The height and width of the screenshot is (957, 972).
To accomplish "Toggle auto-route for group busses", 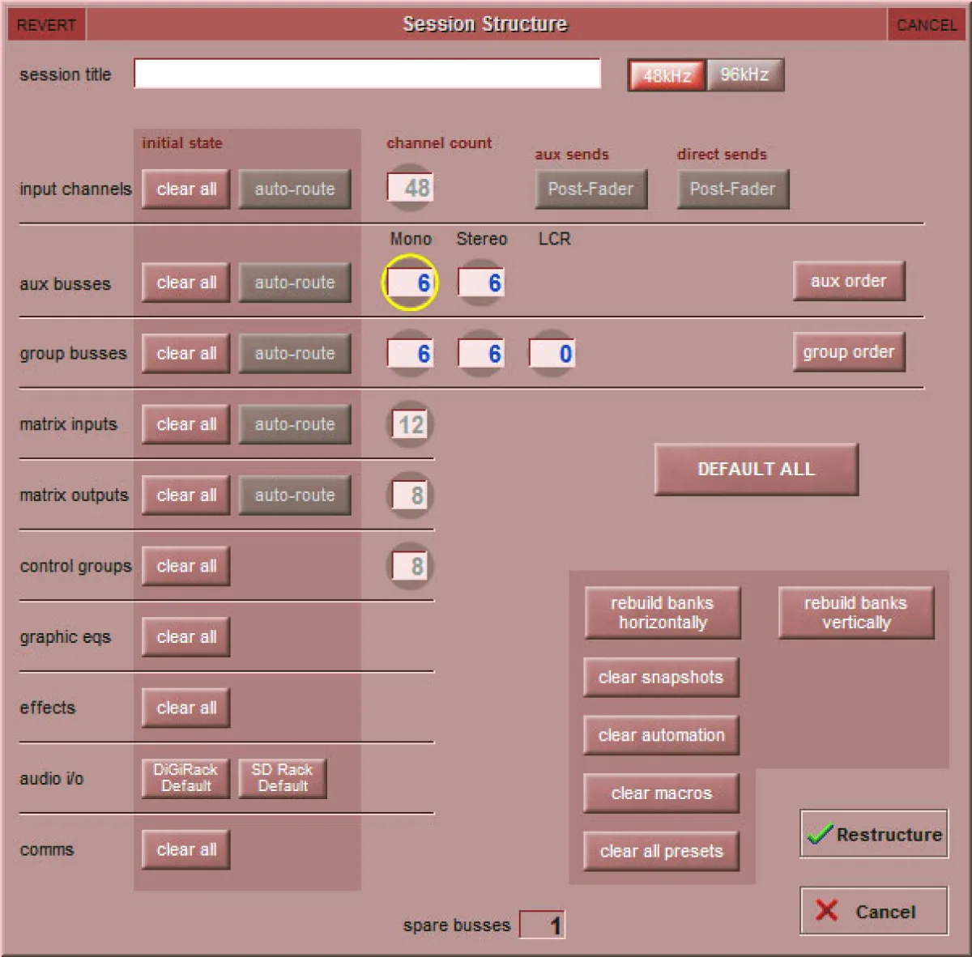I will pos(295,353).
